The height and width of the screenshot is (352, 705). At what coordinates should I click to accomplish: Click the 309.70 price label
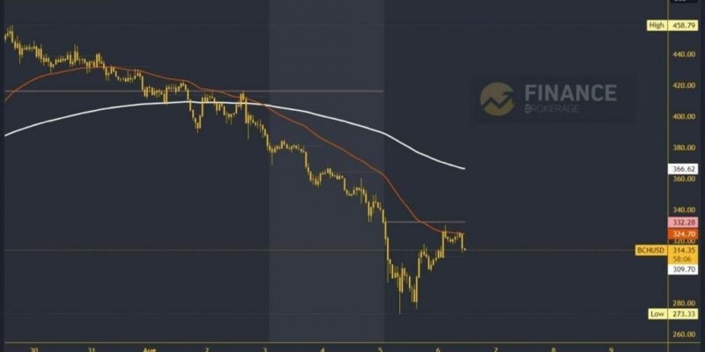coord(684,269)
